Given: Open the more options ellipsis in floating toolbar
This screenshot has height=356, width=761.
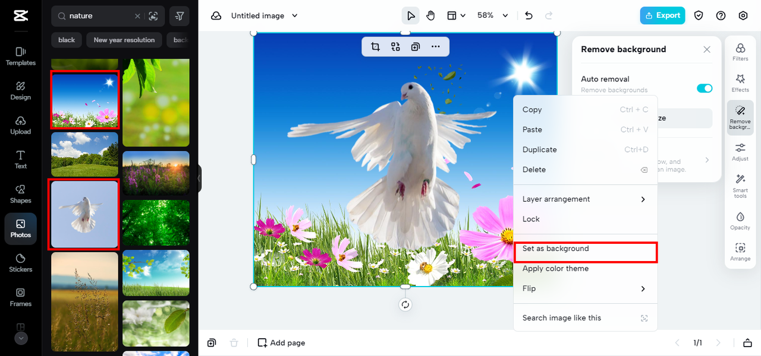Looking at the screenshot, I should tap(435, 47).
